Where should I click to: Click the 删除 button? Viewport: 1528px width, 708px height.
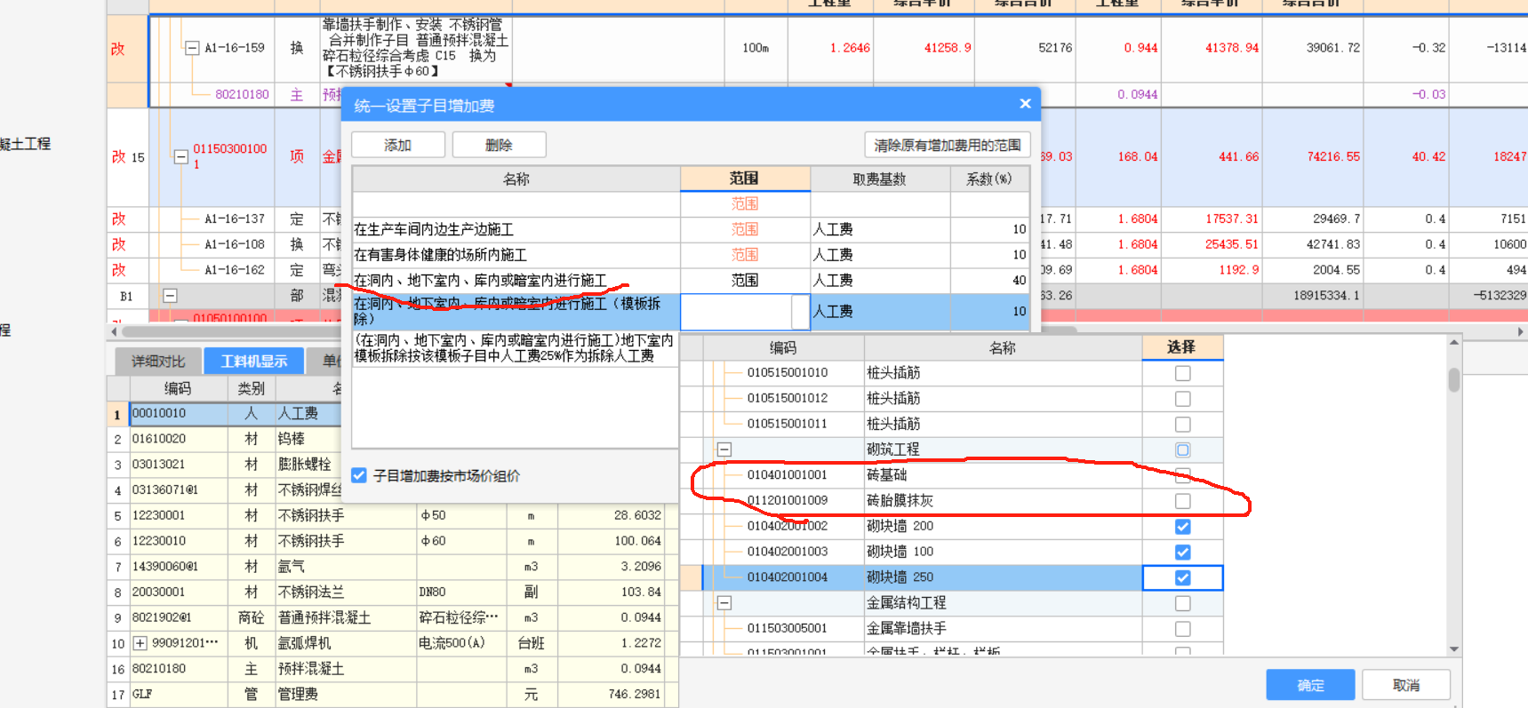(499, 145)
